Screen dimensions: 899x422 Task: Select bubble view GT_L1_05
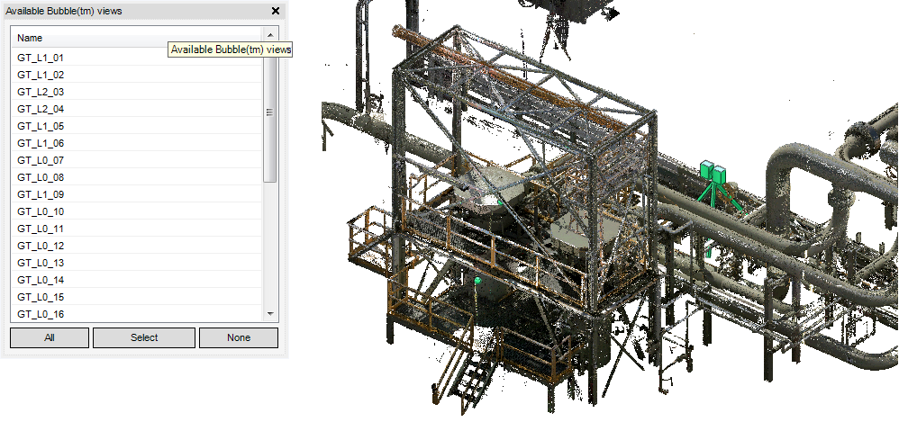point(136,126)
